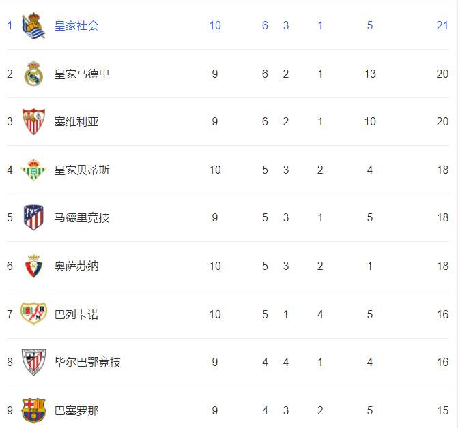458x428 pixels.
Task: Click the Real Madrid club crest
Action: click(33, 74)
